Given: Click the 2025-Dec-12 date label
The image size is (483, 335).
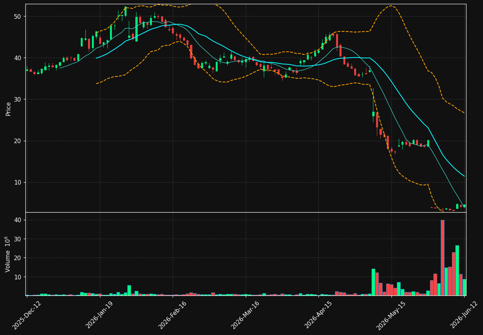Looking at the screenshot, I should click(27, 315).
